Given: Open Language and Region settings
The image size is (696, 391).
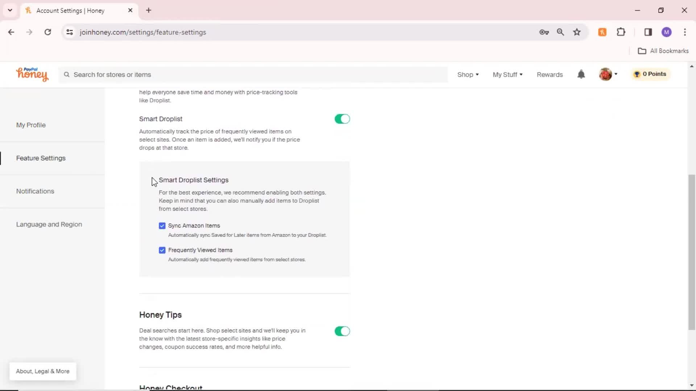Looking at the screenshot, I should tap(49, 224).
